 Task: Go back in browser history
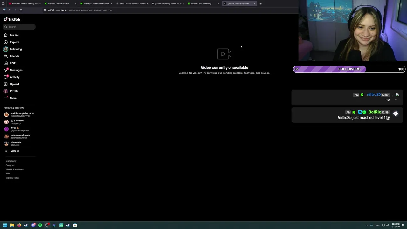[x=10, y=10]
